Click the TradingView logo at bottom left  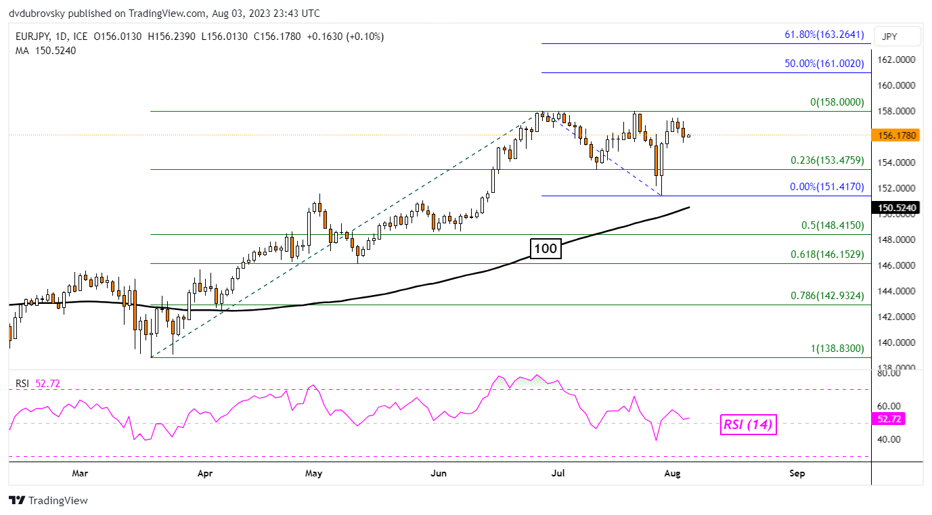(48, 501)
